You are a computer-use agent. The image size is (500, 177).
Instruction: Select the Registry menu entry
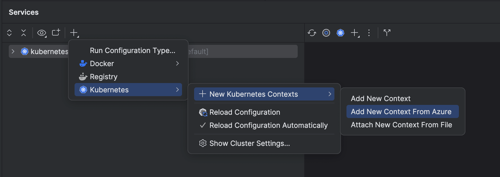pos(128,76)
